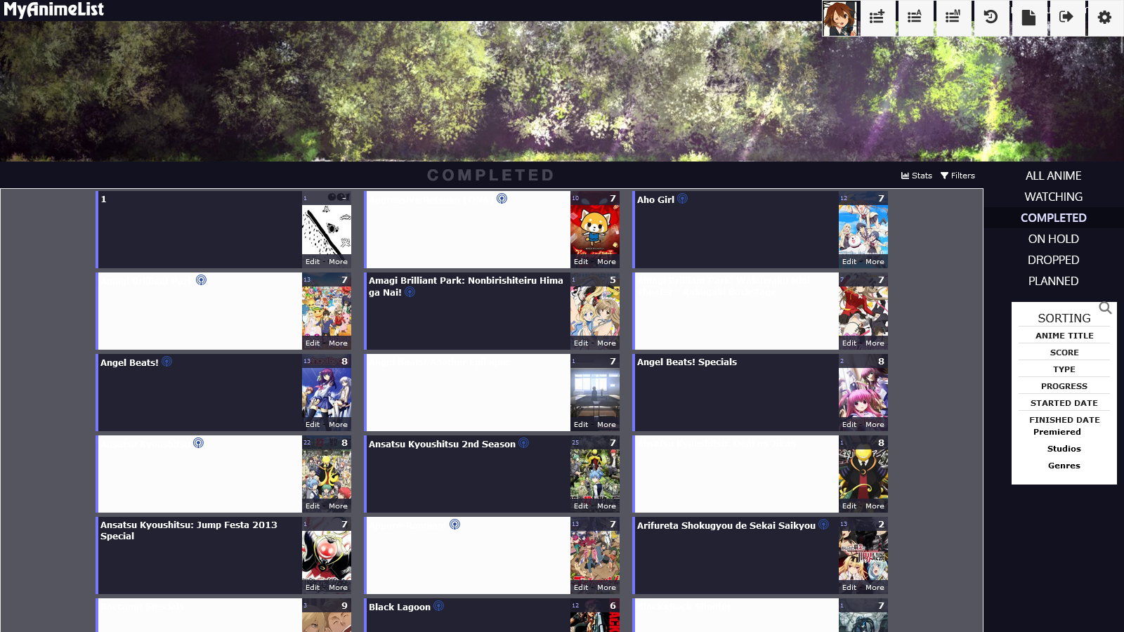The width and height of the screenshot is (1124, 632).
Task: Switch to the Dropped tab
Action: tap(1053, 260)
